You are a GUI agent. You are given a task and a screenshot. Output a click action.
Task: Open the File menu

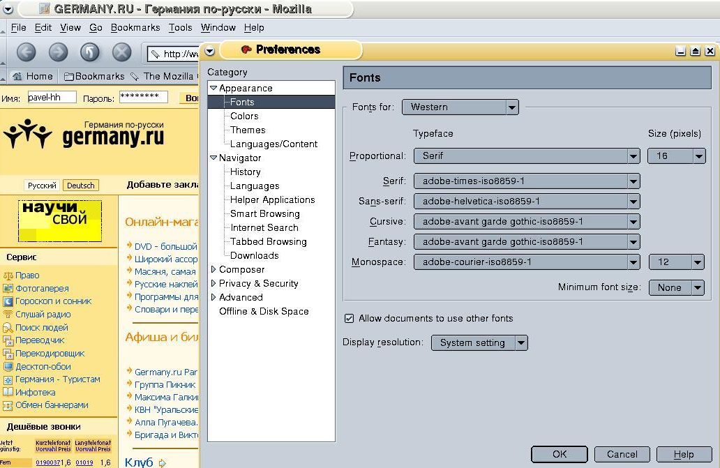(18, 27)
